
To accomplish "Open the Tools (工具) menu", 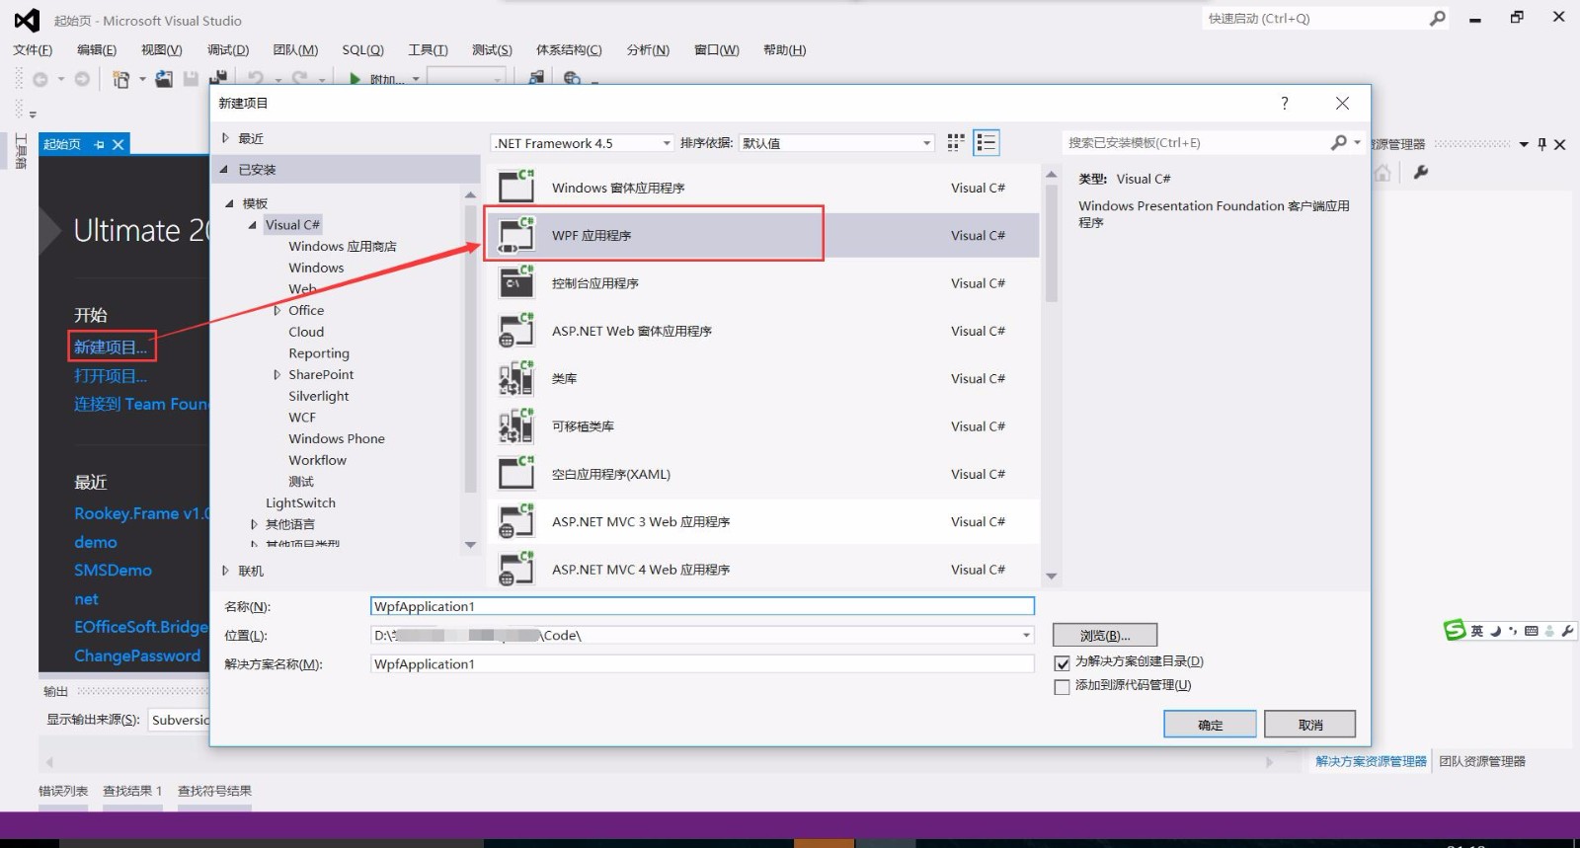I will coord(428,50).
